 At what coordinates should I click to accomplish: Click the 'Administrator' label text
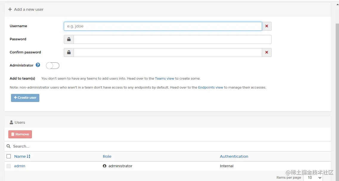21,65
